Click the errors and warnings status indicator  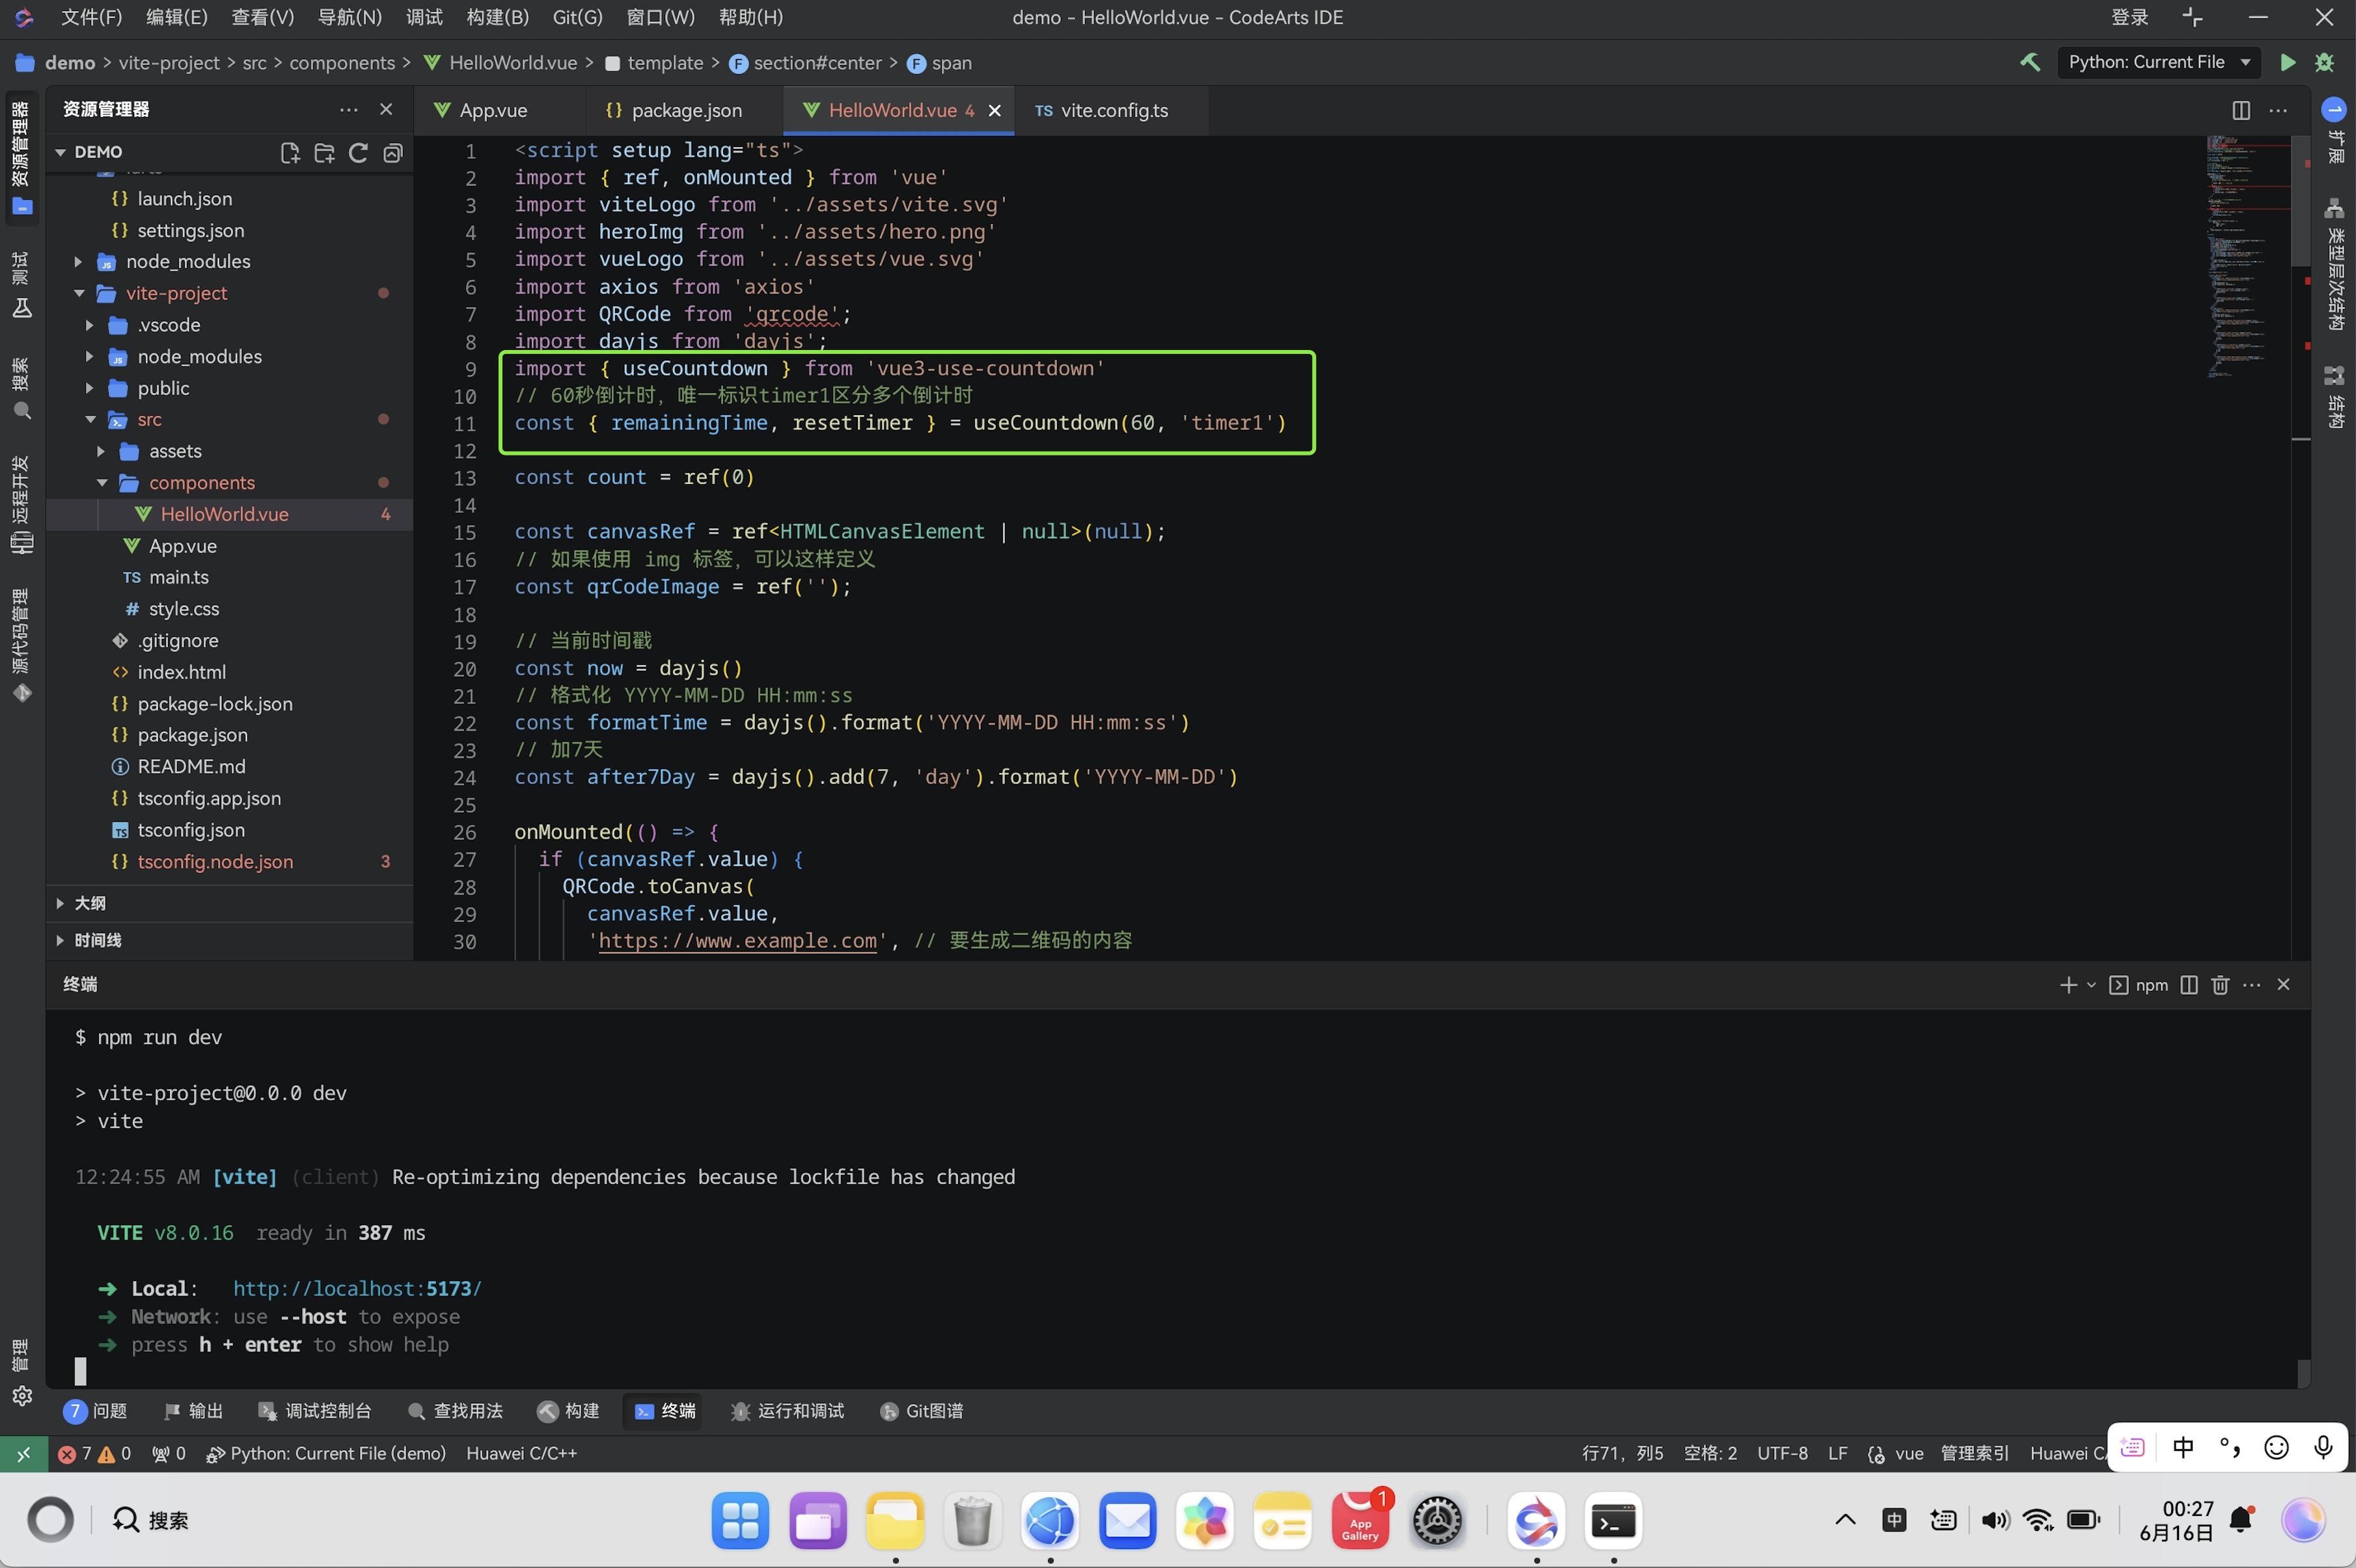pos(93,1453)
